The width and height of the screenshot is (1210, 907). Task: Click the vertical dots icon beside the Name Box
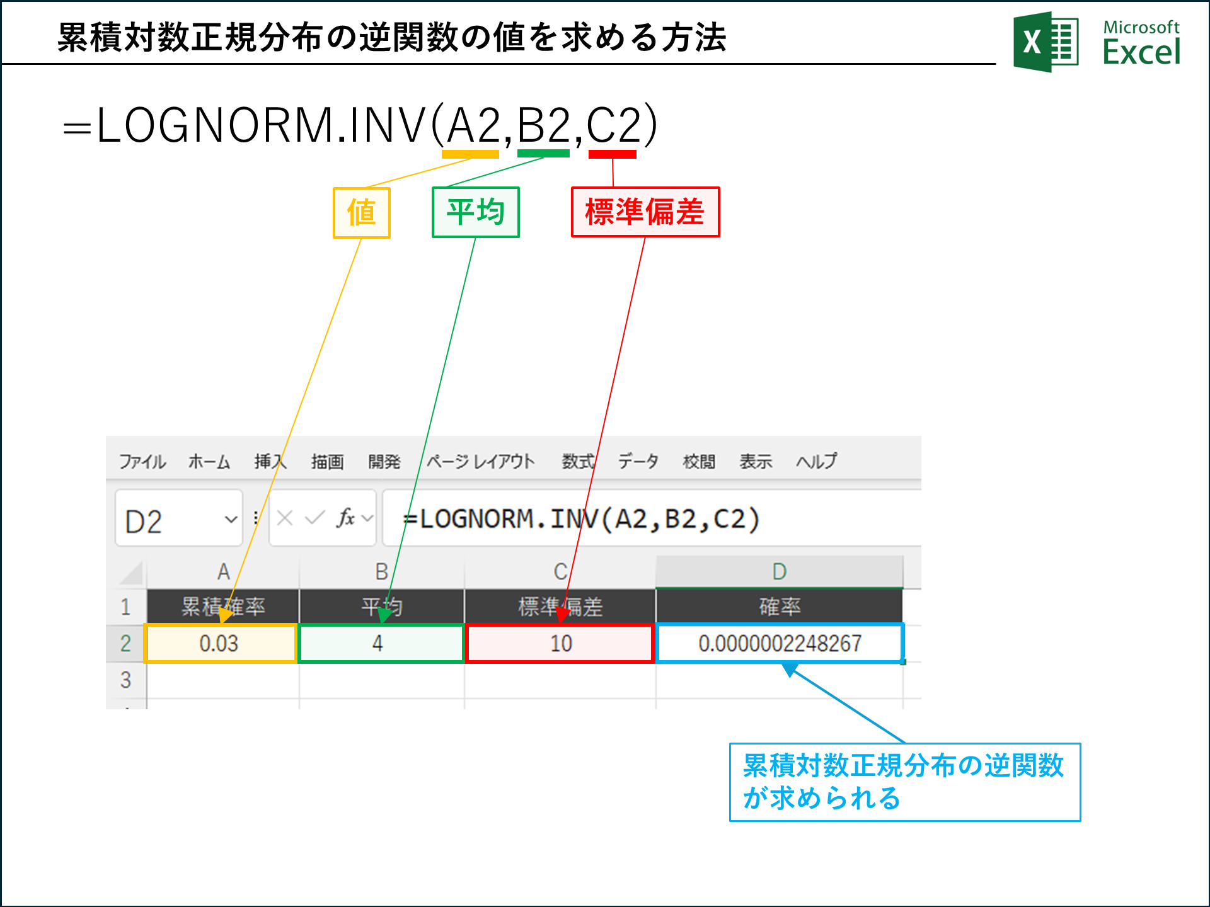point(256,518)
